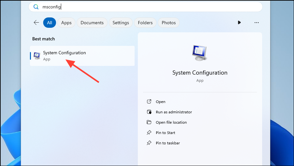Switch to the Settings filter
Image resolution: width=294 pixels, height=166 pixels.
point(120,23)
